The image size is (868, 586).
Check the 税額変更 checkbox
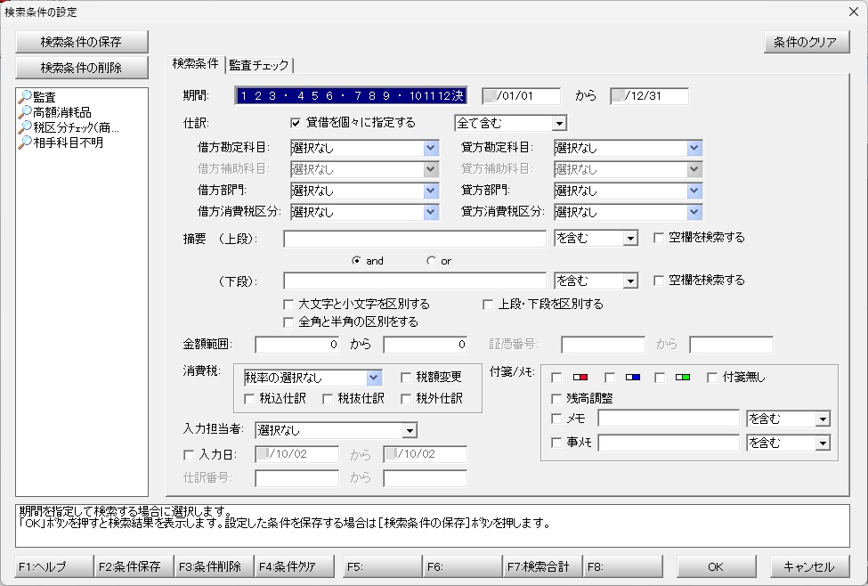point(406,378)
